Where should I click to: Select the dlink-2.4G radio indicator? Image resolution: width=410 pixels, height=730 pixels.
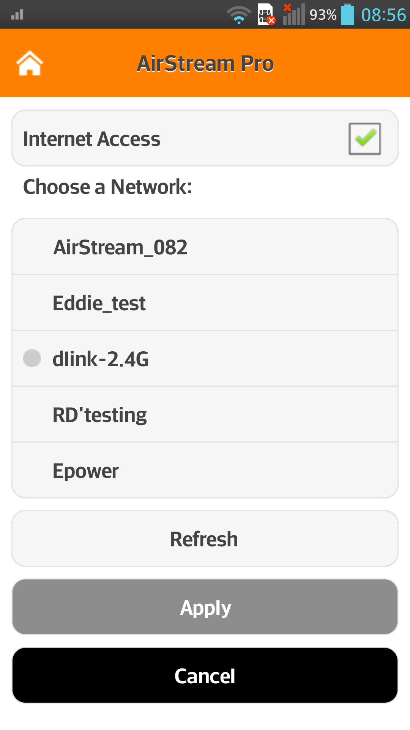pos(32,358)
